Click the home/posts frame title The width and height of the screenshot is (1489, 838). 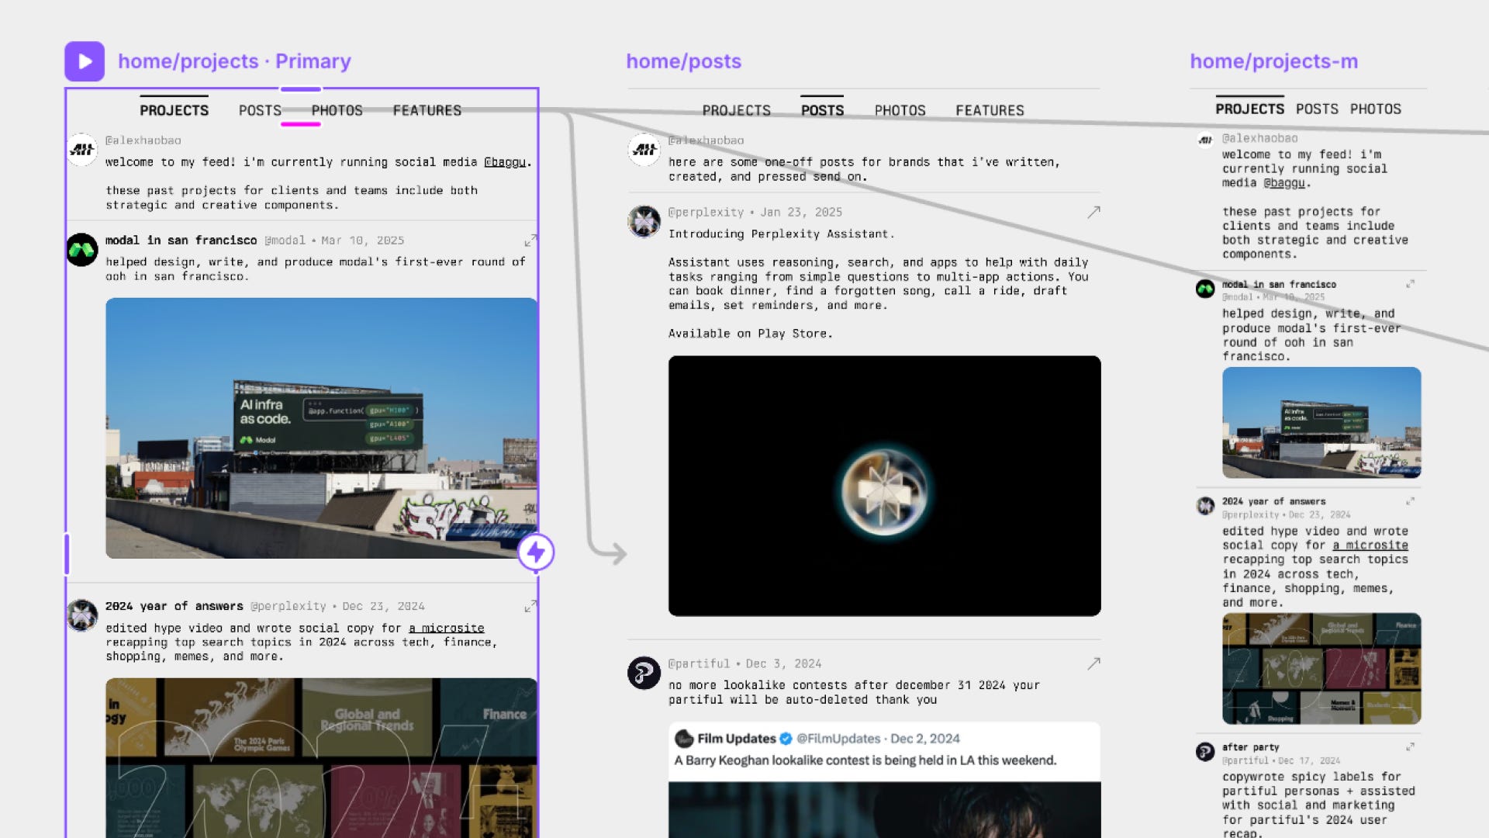pyautogui.click(x=684, y=61)
